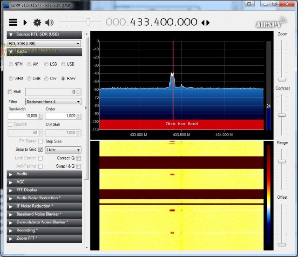Click the frequency tuning arrows icon
The width and height of the screenshot is (298, 257).
point(205,23)
